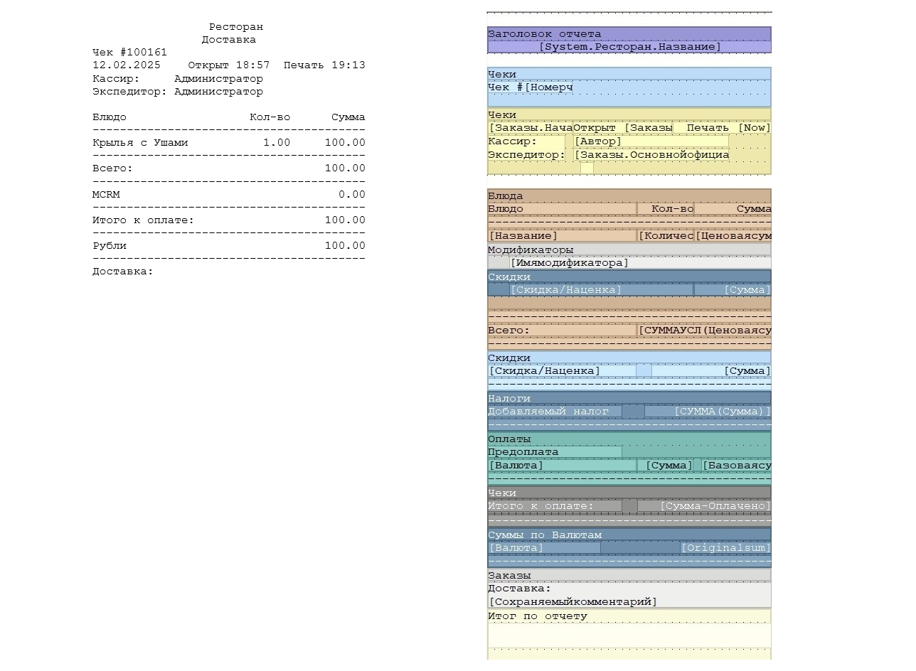This screenshot has height=671, width=916.
Task: Click the 100.00 amount in the Крылья row
Action: pyautogui.click(x=345, y=143)
